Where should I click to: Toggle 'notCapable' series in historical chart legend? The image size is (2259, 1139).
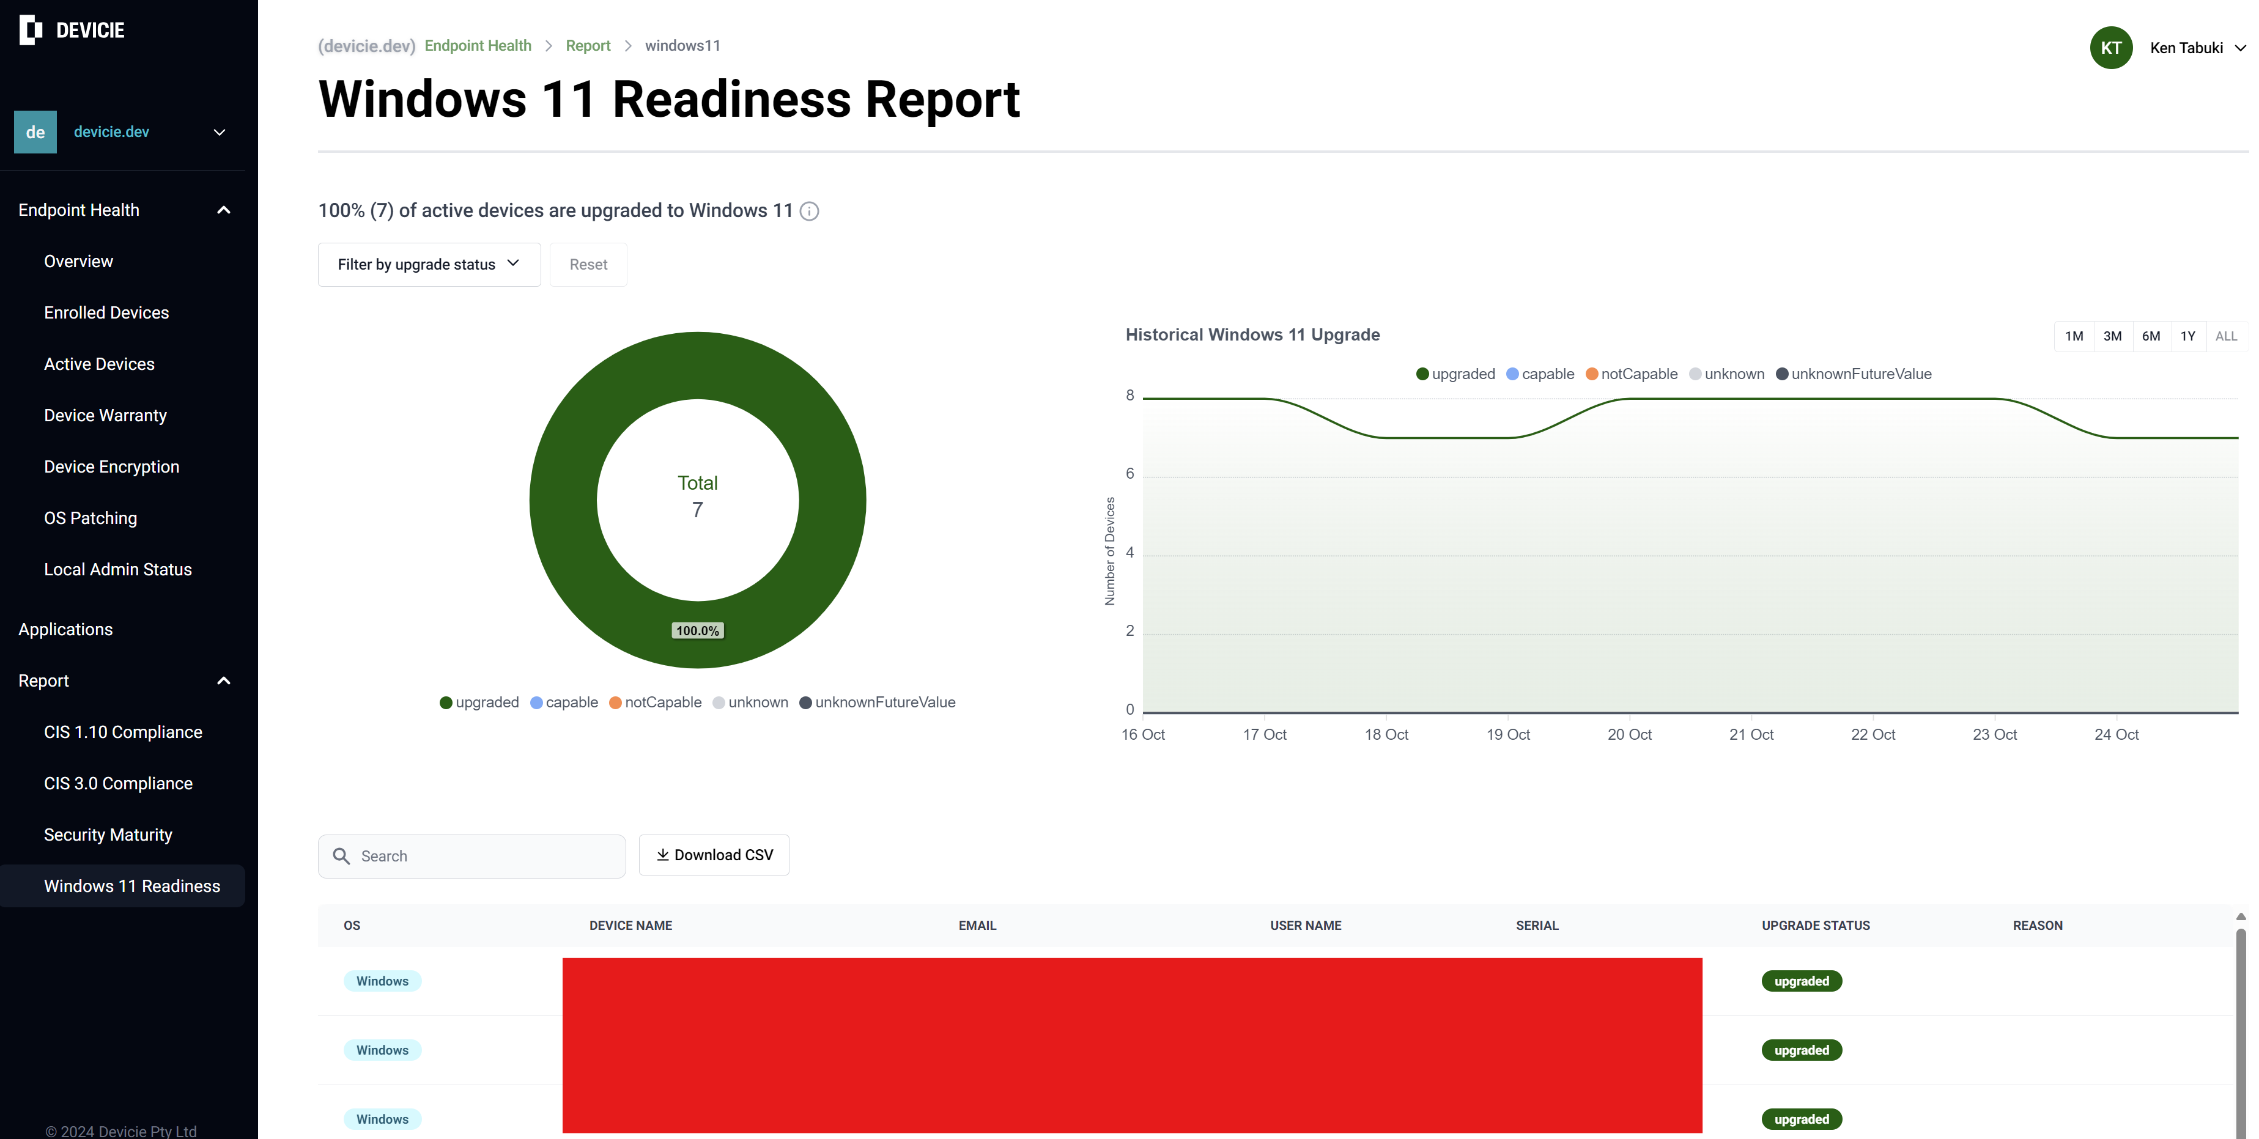point(1632,374)
